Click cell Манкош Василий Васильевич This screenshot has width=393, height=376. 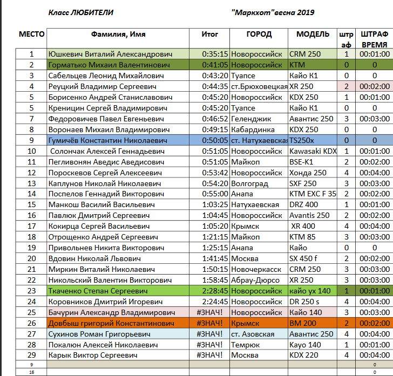(x=118, y=204)
